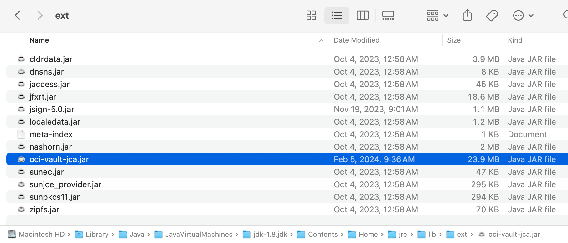The width and height of the screenshot is (568, 243).
Task: Open JavaVirtualMachines folder in path bar
Action: click(x=199, y=235)
